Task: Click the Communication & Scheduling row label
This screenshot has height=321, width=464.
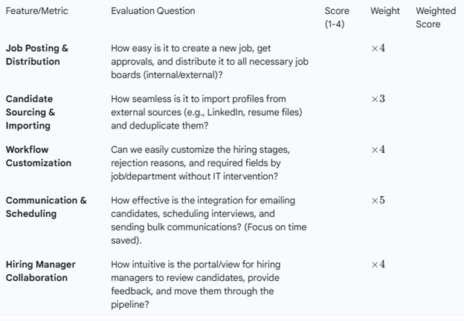Action: (46, 207)
